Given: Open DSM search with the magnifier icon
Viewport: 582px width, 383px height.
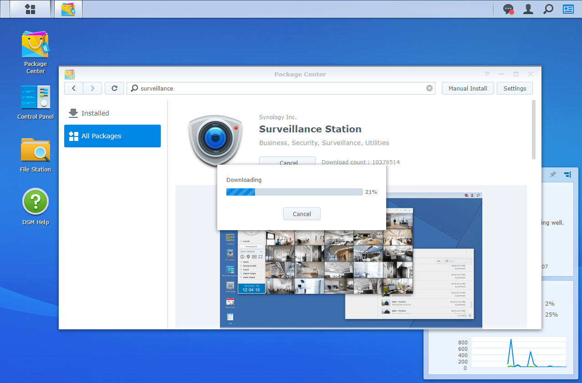Looking at the screenshot, I should [548, 9].
